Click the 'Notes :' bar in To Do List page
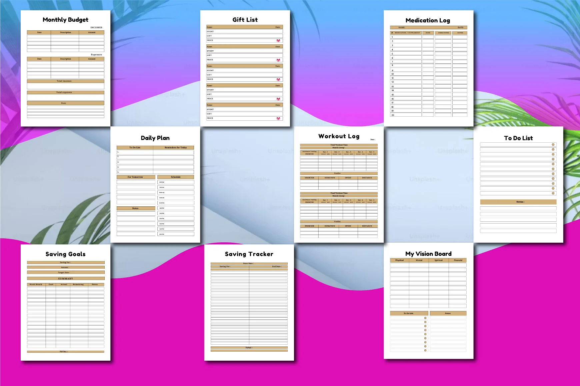This screenshot has width=580, height=386. click(x=518, y=202)
